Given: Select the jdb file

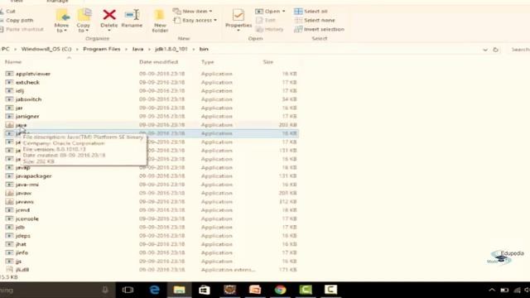Looking at the screenshot, I should tap(20, 227).
